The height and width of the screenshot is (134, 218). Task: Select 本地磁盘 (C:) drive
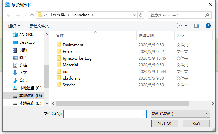(x=27, y=88)
